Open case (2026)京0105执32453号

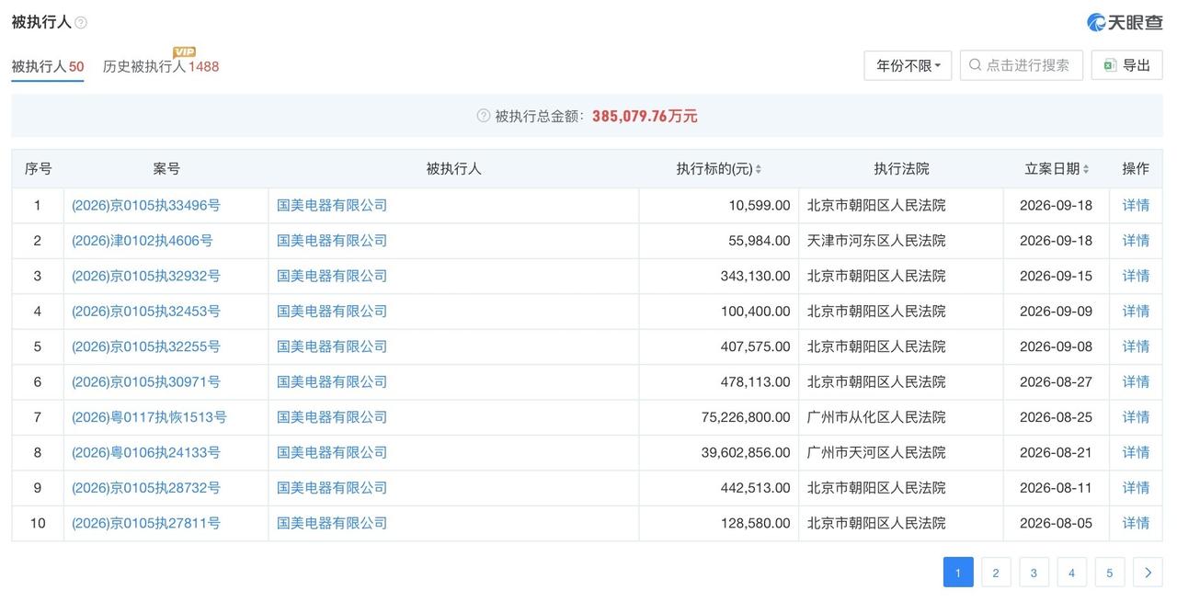(146, 312)
